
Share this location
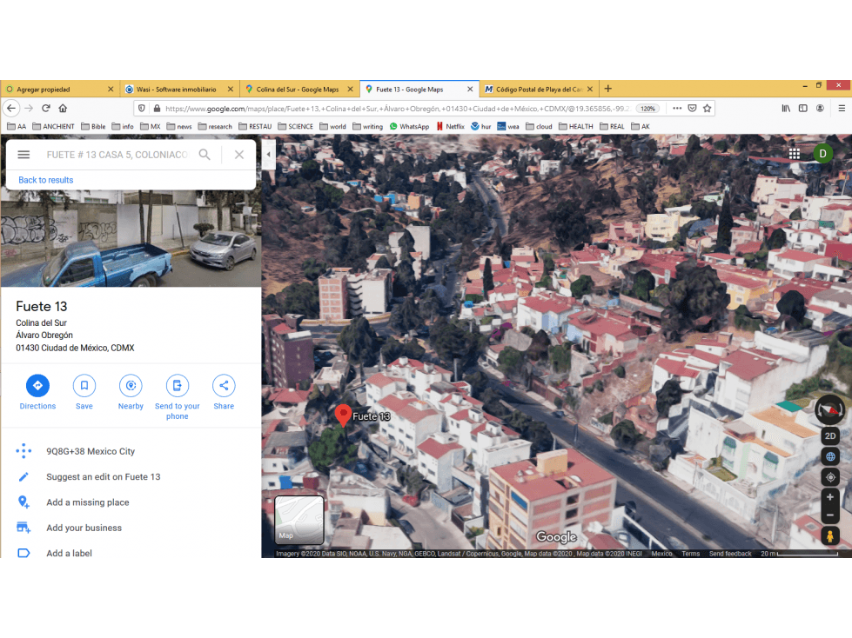pos(224,385)
